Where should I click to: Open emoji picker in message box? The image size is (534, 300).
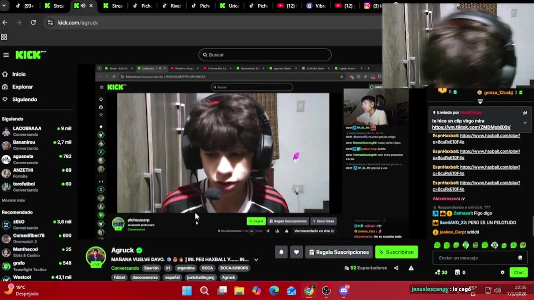point(520,258)
